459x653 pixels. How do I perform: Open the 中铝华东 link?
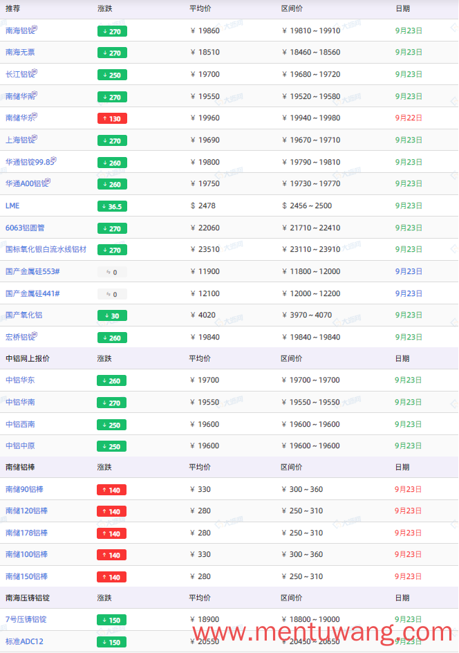pyautogui.click(x=20, y=380)
